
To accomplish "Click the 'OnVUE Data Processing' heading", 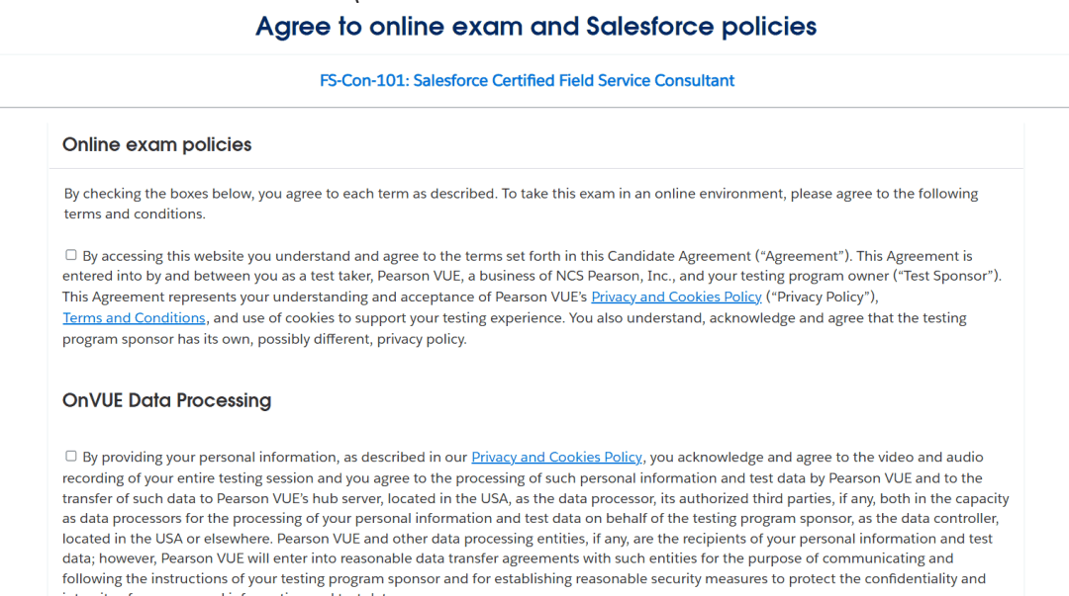I will click(166, 400).
